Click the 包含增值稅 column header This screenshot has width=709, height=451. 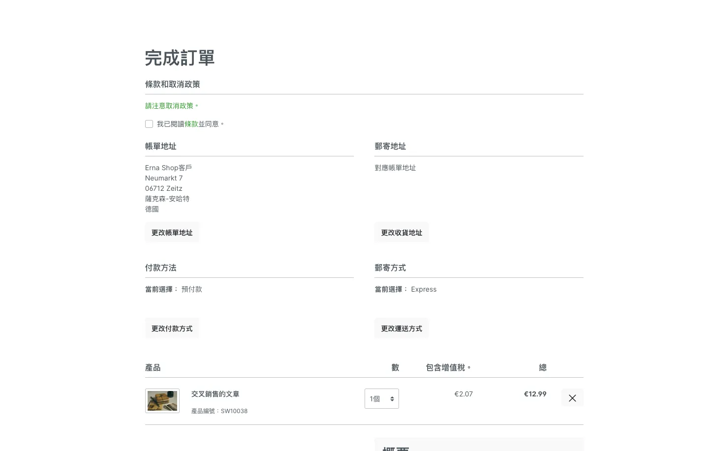448,367
